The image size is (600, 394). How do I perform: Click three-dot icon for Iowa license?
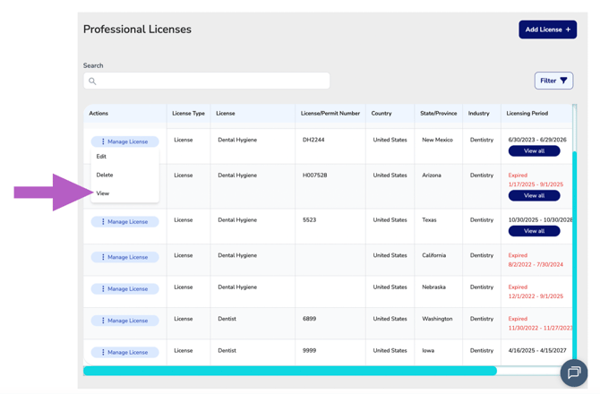coord(103,352)
